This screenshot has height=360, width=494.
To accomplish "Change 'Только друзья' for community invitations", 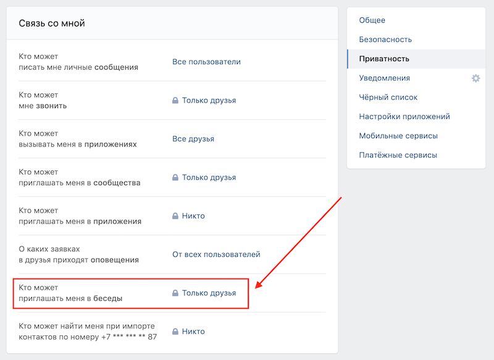I will pyautogui.click(x=209, y=177).
